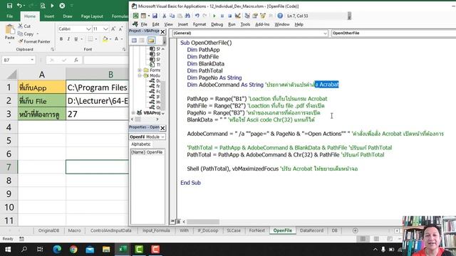
Task: Switch to the Page Layout ribbon tab
Action: (x=92, y=16)
